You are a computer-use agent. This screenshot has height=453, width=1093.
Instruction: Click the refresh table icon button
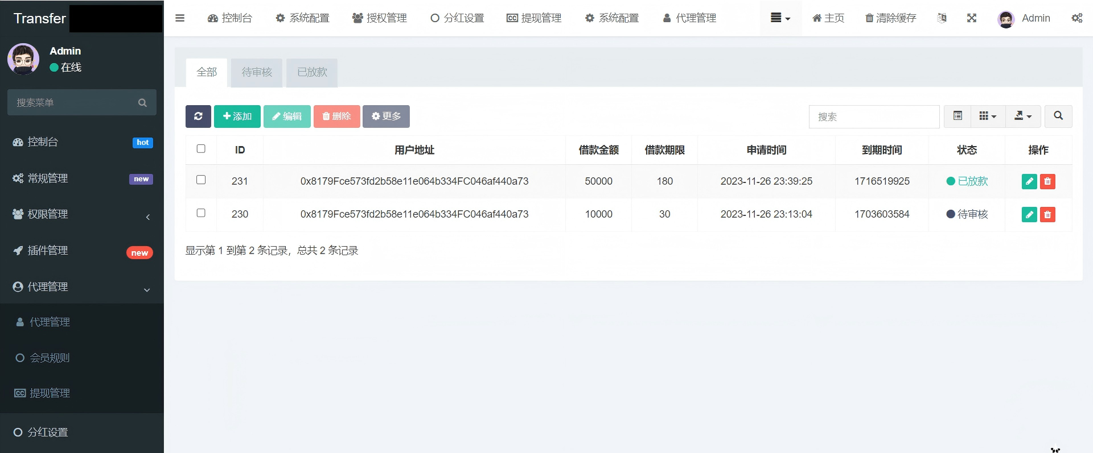[198, 117]
